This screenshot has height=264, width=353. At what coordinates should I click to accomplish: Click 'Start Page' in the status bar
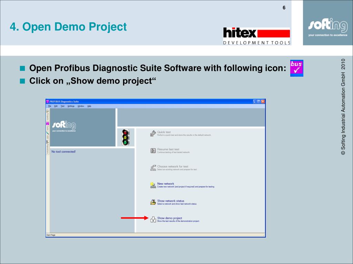51,235
